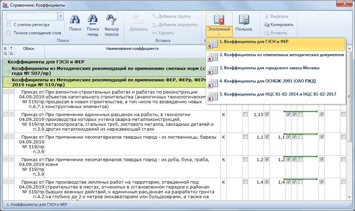Click icon next to ОСНБЖ-2001 (ОАО РЖД)

click(x=213, y=83)
